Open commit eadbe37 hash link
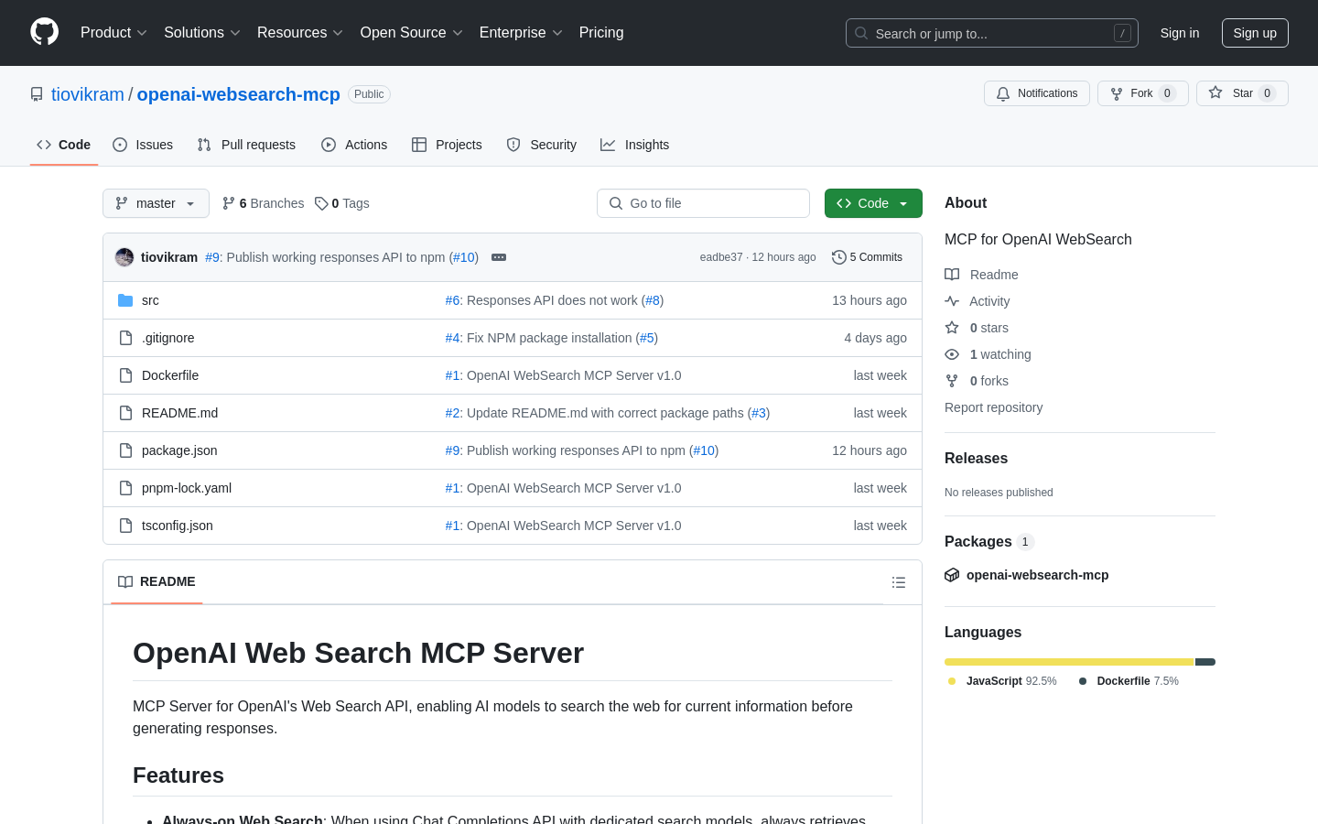This screenshot has height=824, width=1318. click(x=721, y=257)
